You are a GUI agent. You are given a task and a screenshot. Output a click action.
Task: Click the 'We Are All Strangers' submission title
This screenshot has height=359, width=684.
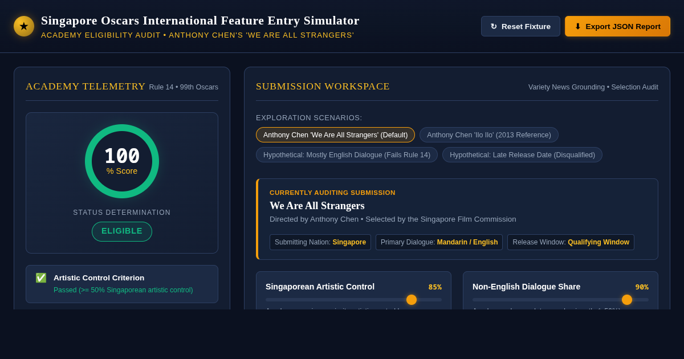pos(317,206)
